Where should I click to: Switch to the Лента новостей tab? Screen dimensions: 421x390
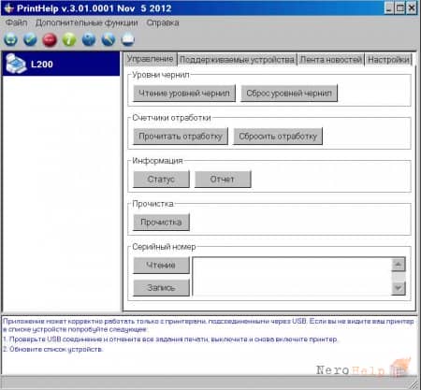coord(330,59)
